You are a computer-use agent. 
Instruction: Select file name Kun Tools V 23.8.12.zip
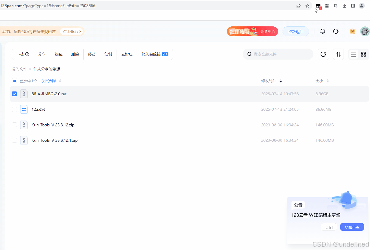[x=53, y=125]
